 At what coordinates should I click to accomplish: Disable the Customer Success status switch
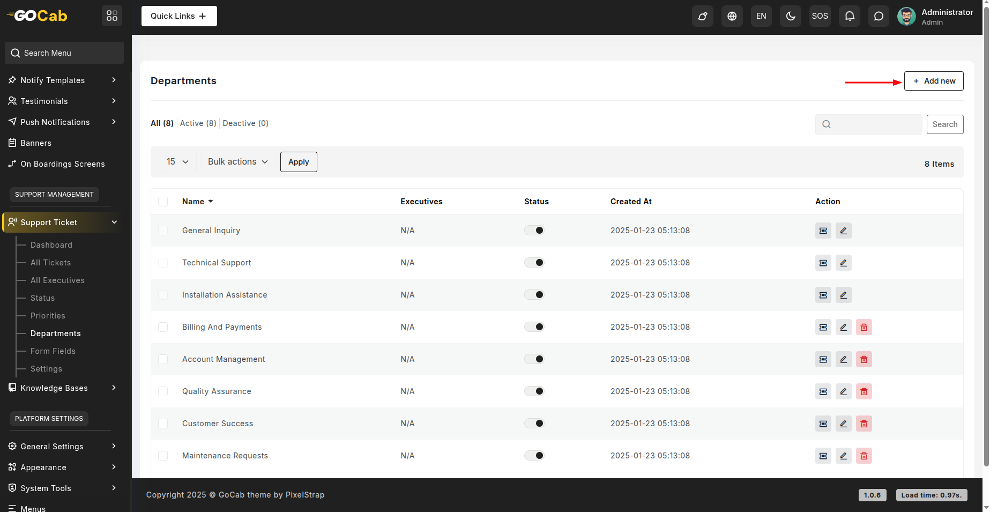pos(534,424)
